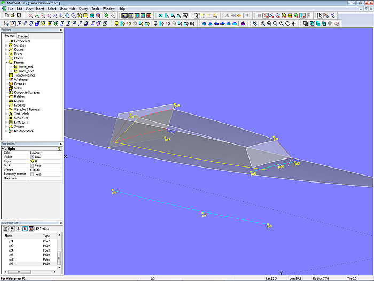Click the Pan view arrows icon
This screenshot has width=374, height=281.
pyautogui.click(x=294, y=24)
